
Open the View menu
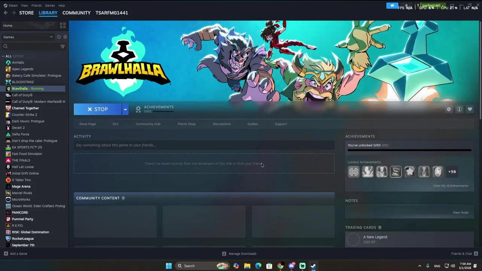pos(24,6)
